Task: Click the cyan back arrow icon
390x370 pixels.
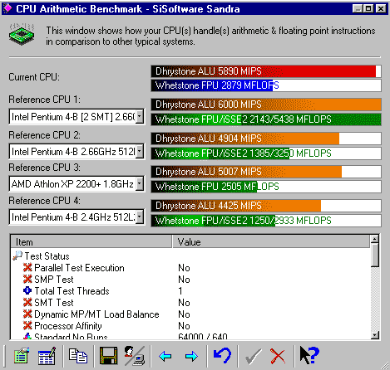Action: 165,356
